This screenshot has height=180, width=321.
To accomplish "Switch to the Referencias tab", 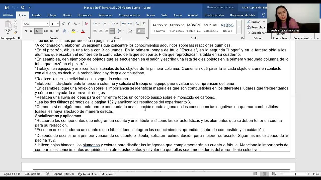I will 105,15.
